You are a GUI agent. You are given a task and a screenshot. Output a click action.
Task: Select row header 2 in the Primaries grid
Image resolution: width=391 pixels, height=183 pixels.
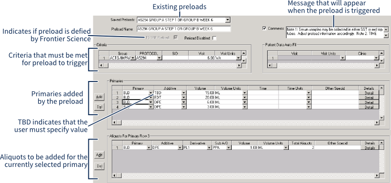tap(117, 97)
